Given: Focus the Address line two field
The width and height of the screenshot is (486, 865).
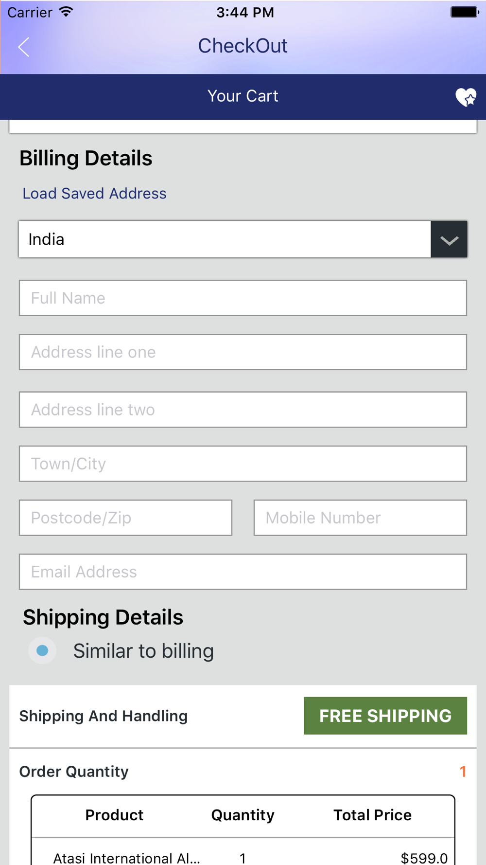Looking at the screenshot, I should tap(243, 410).
